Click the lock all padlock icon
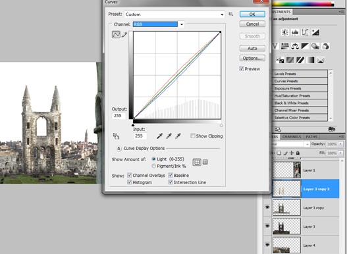Screen dimensions: 347x254 coord(298,153)
